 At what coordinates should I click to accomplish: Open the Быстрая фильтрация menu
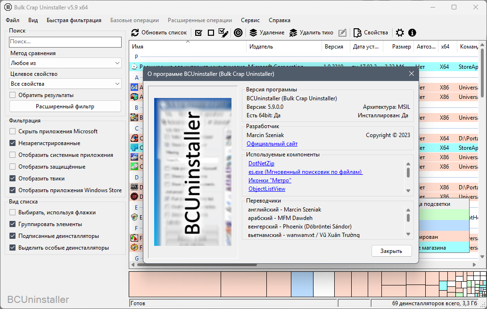(x=74, y=20)
